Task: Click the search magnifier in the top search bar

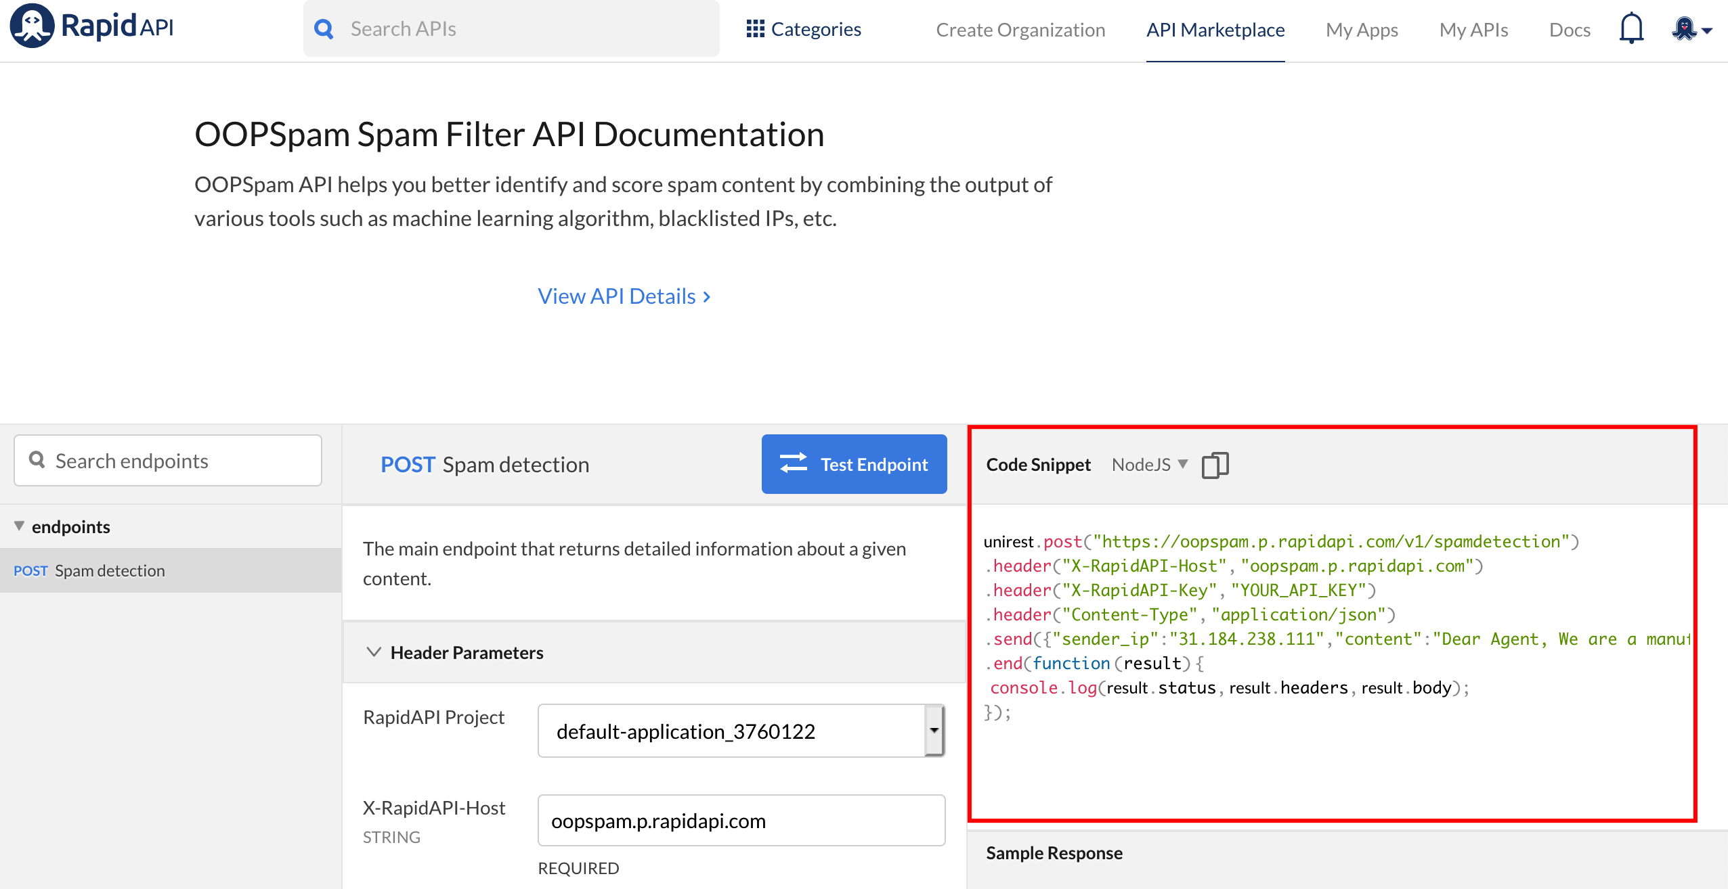Action: pos(324,28)
